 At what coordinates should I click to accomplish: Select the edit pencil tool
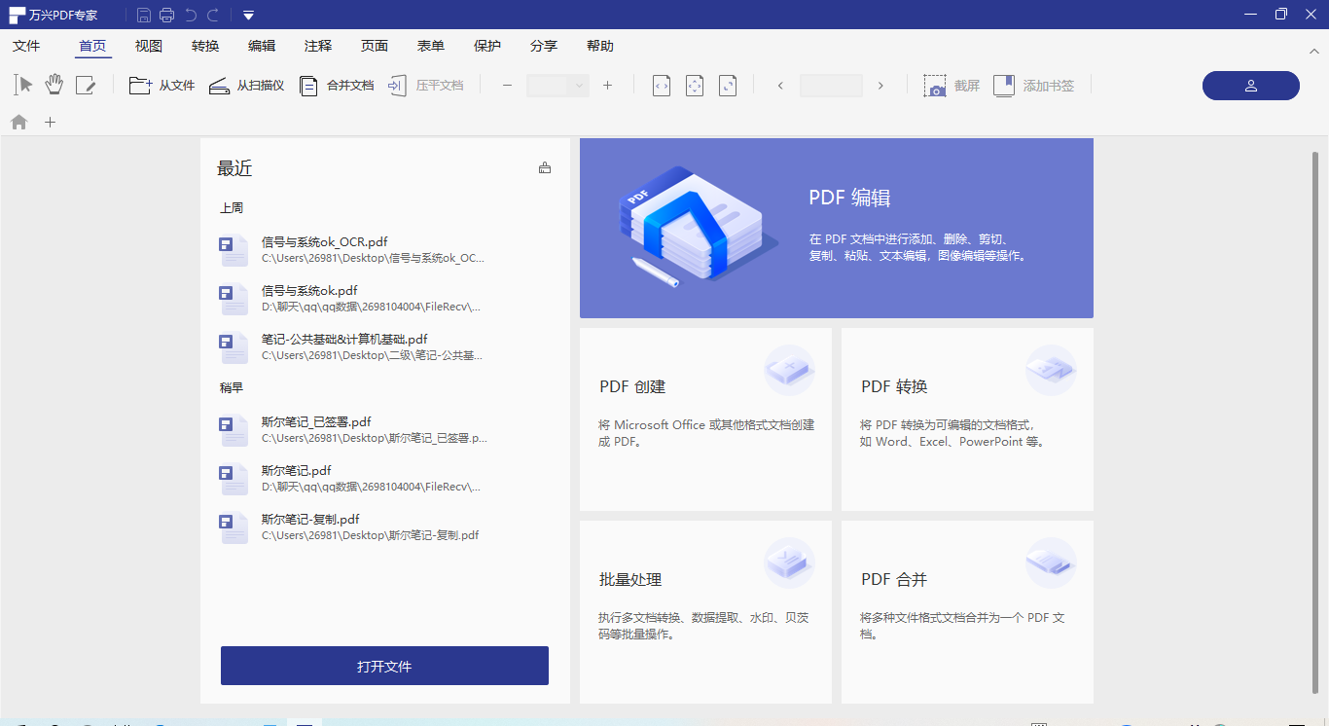click(86, 86)
